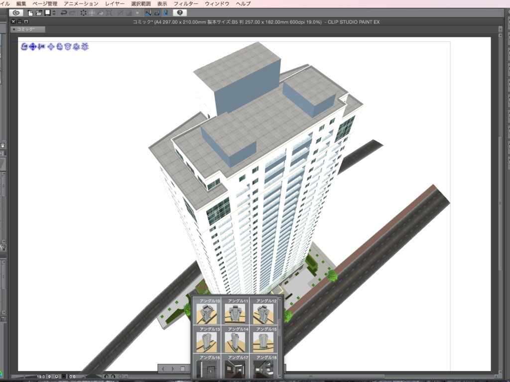Toggle the snap to ruler icon in the toolbar
This screenshot has height=382, width=510.
(147, 13)
